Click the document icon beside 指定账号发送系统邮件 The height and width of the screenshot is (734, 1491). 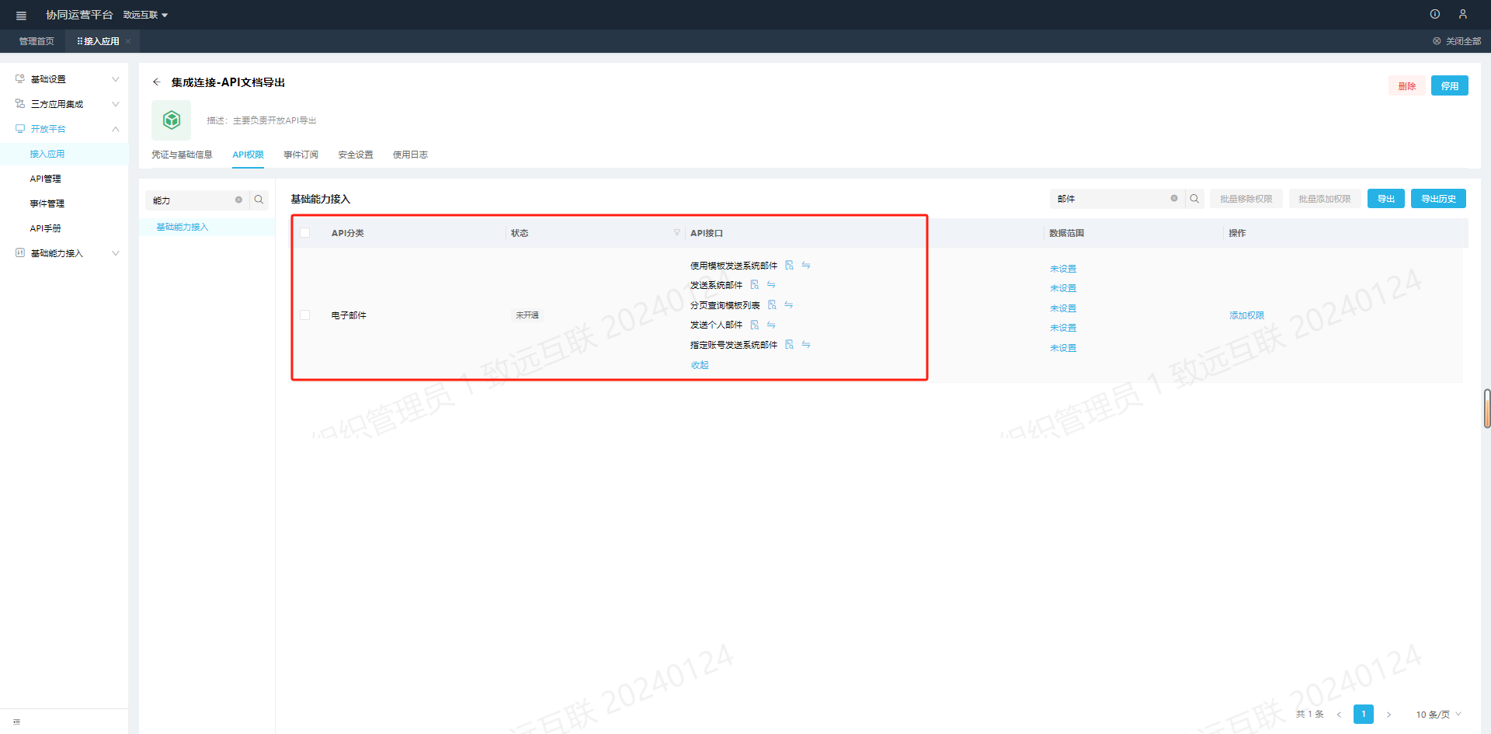click(x=789, y=344)
